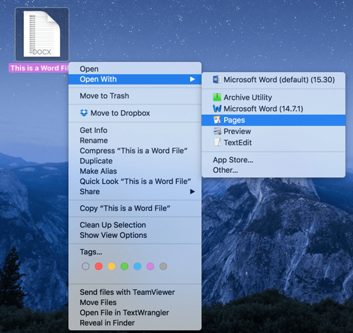Open with Microsoft Word (default) (15.30)
Viewport: 353px width, 333px height.
click(273, 80)
